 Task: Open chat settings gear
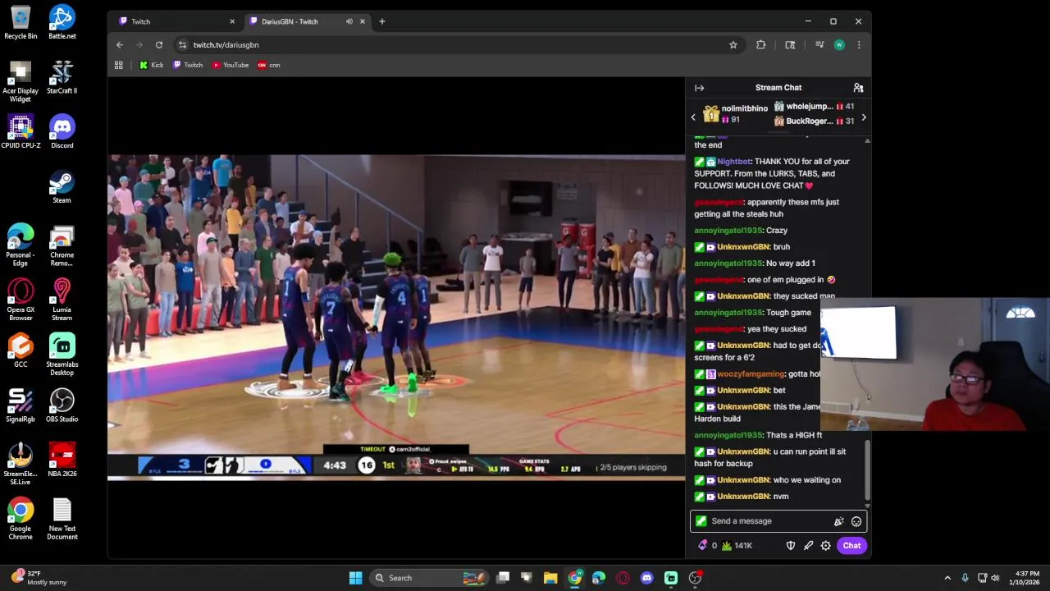tap(826, 546)
